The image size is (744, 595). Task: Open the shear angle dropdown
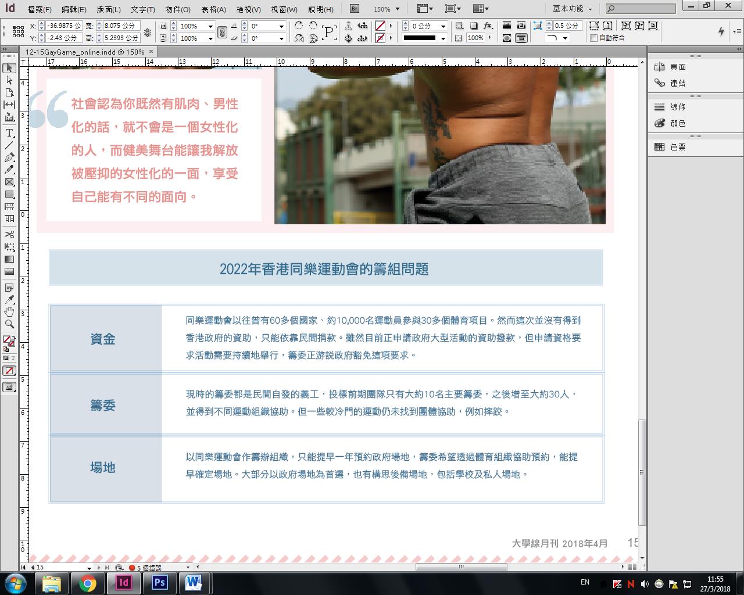[x=282, y=38]
